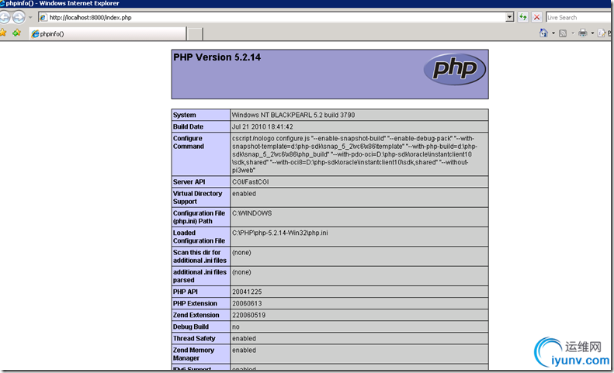Image resolution: width=614 pixels, height=373 pixels.
Task: Click the Print icon in command bar
Action: click(583, 33)
